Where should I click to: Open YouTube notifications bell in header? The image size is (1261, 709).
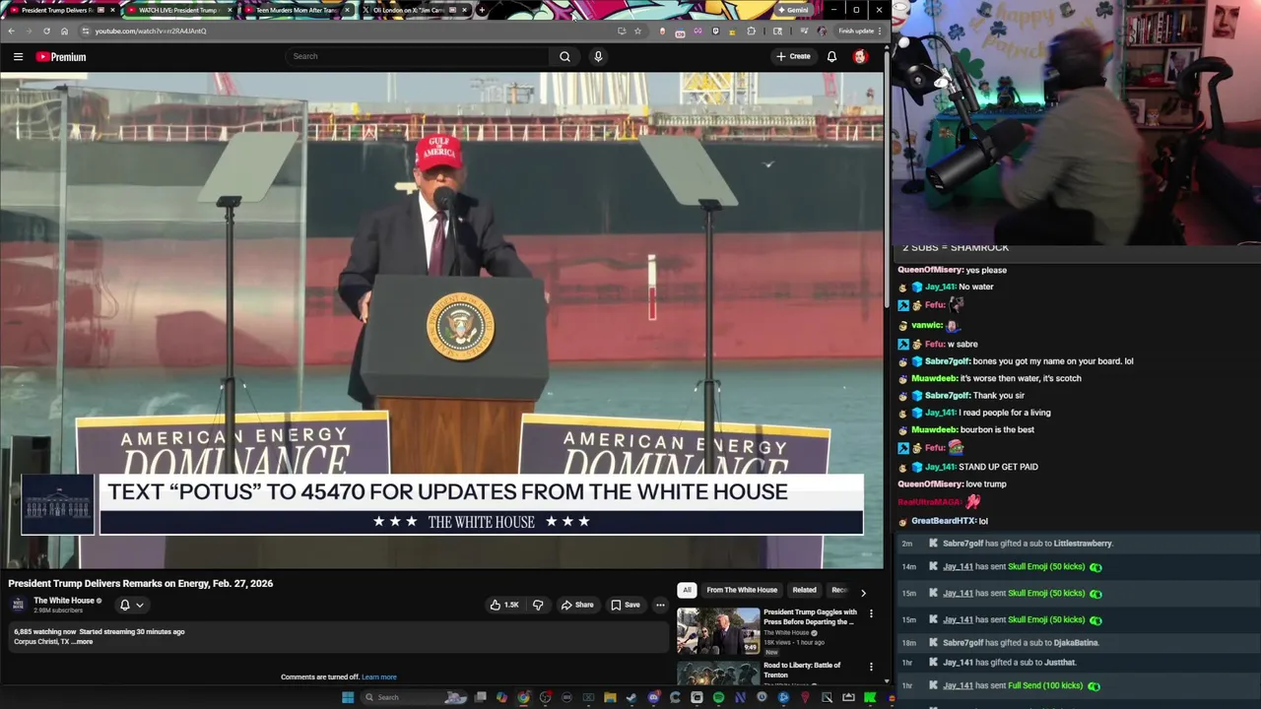coord(831,56)
